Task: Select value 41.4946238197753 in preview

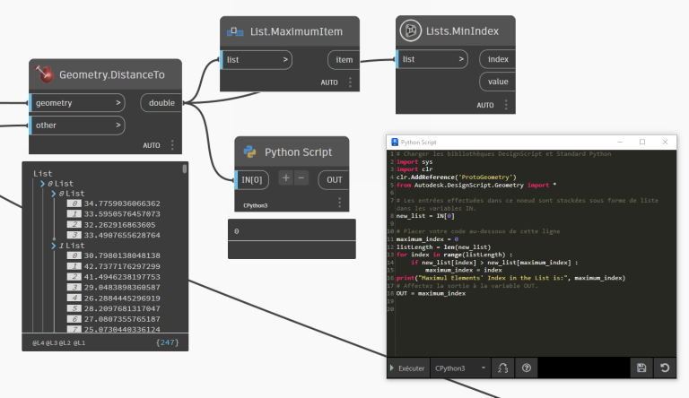Action: (x=122, y=277)
